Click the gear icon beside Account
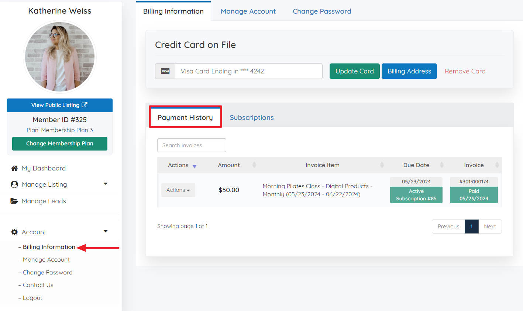 tap(14, 232)
